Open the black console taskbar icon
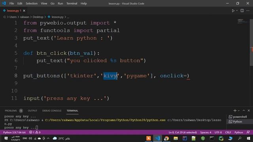 pyautogui.click(x=212, y=138)
